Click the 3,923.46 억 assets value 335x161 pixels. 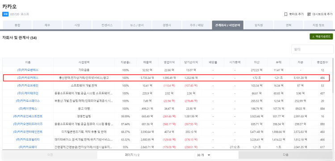pos(256,116)
